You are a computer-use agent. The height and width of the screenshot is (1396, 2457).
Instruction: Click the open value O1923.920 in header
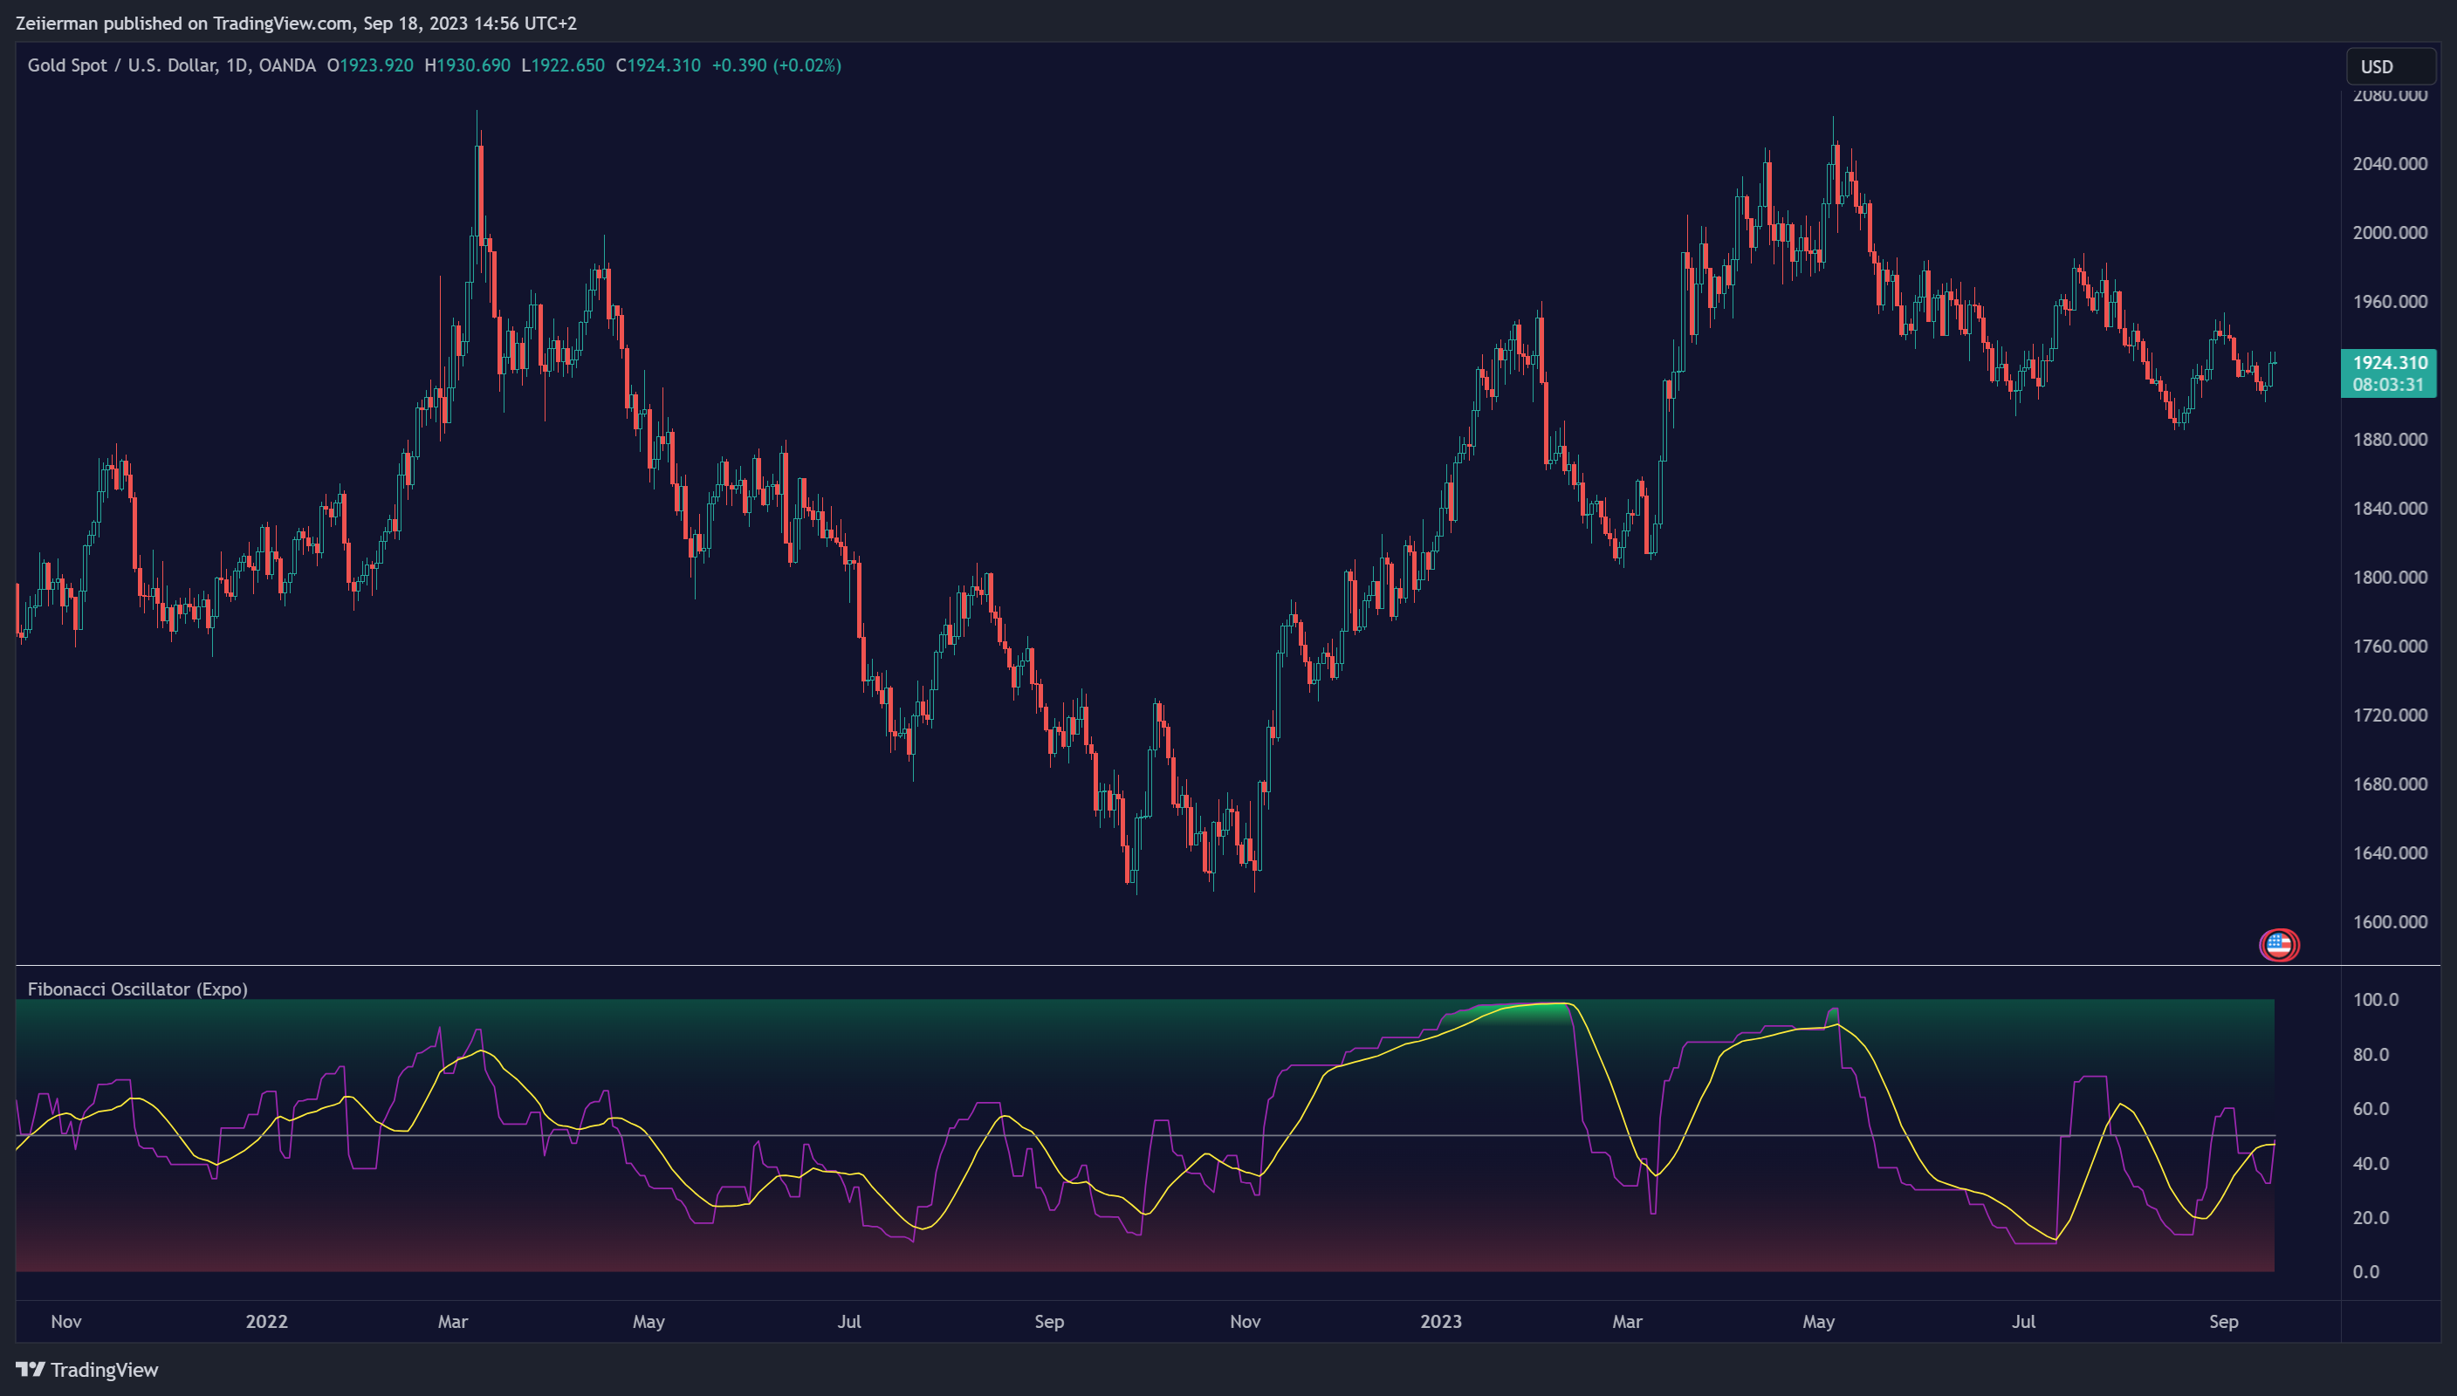370,65
